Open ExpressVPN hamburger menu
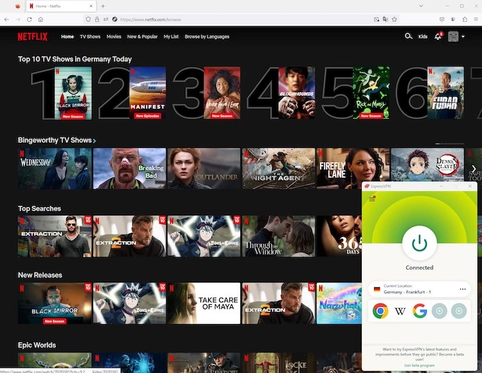Image resolution: width=482 pixels, height=373 pixels. pos(372,199)
